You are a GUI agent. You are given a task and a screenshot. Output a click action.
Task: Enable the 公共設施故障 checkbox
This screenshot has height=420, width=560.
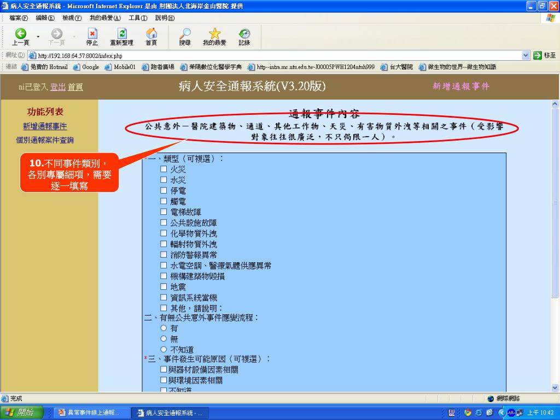click(x=164, y=223)
